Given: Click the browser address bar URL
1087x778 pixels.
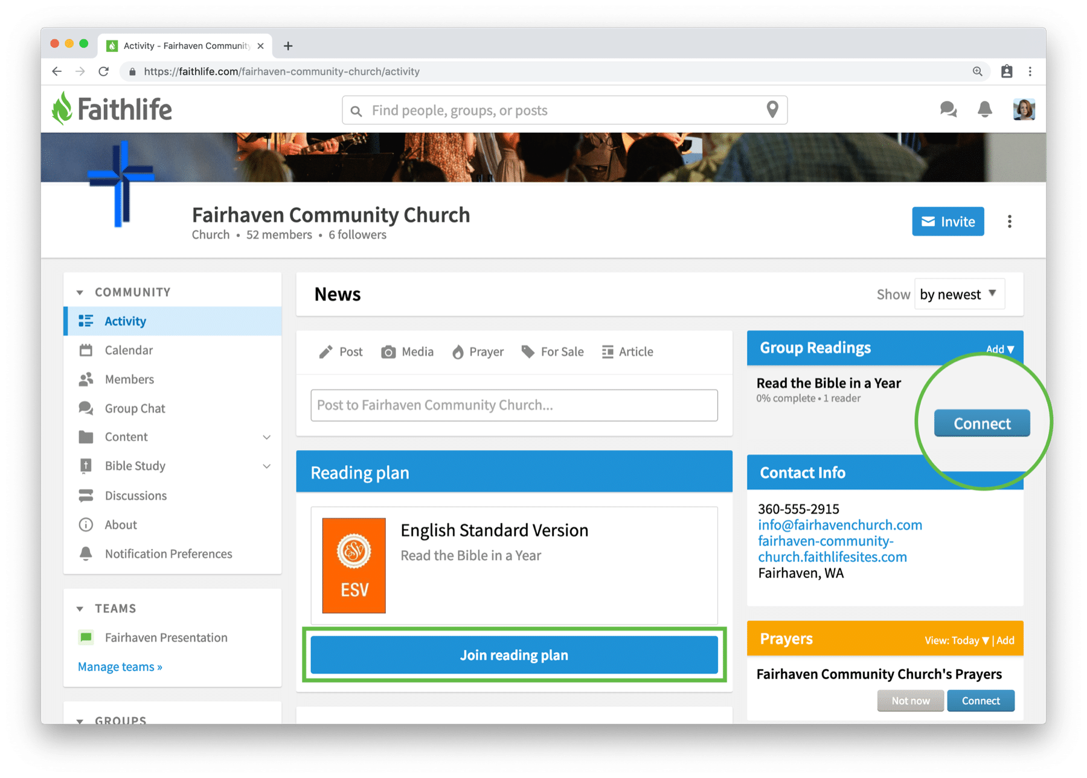Looking at the screenshot, I should click(x=282, y=71).
